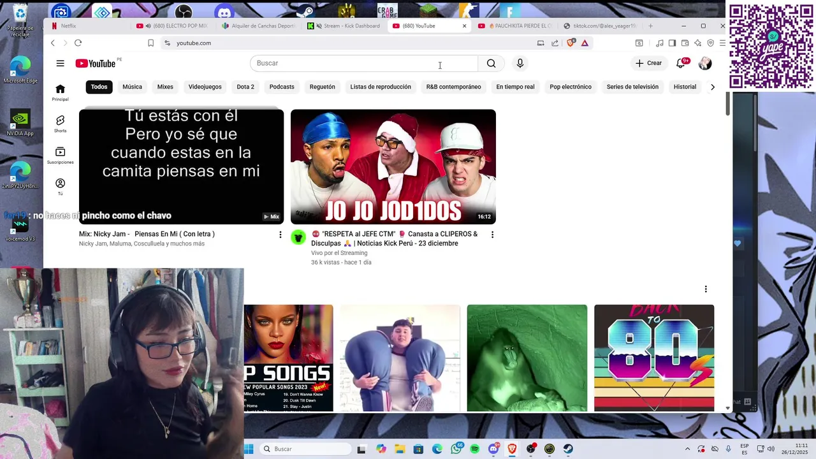The image size is (816, 459).
Task: Select the Reguetón category chip
Action: [x=322, y=87]
